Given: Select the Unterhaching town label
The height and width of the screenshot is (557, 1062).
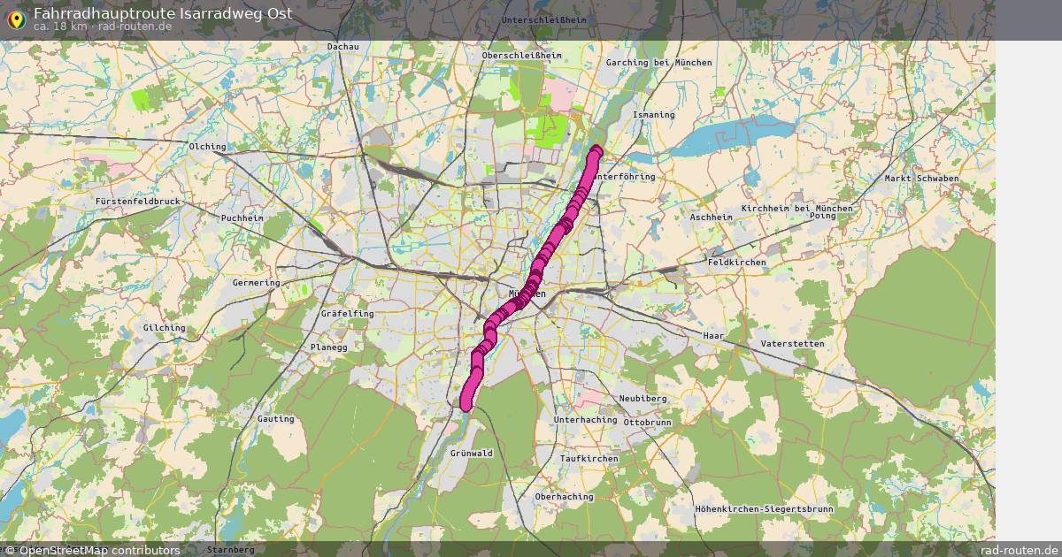Looking at the screenshot, I should point(585,419).
